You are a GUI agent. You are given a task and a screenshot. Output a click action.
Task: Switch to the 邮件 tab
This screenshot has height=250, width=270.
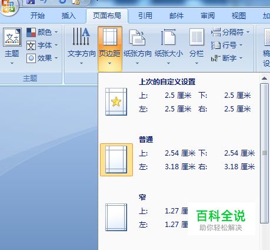176,16
